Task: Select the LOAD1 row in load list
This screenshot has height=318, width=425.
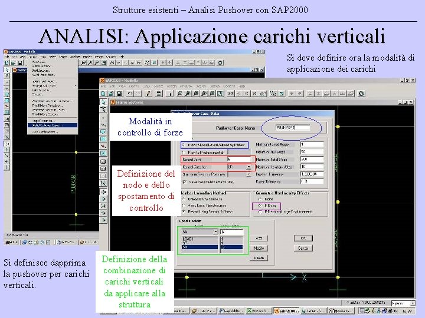Action: click(x=200, y=239)
